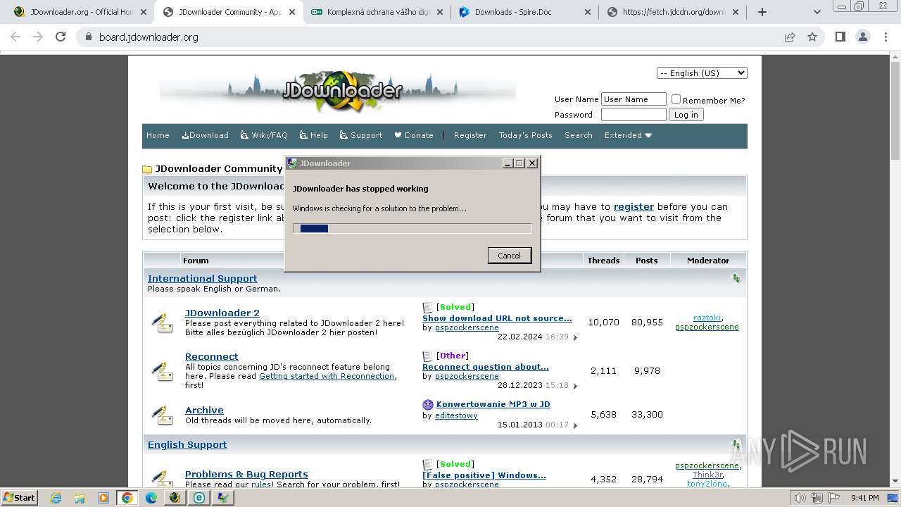Open Wiki/FAQ in navigation bar
901x507 pixels.
(264, 135)
